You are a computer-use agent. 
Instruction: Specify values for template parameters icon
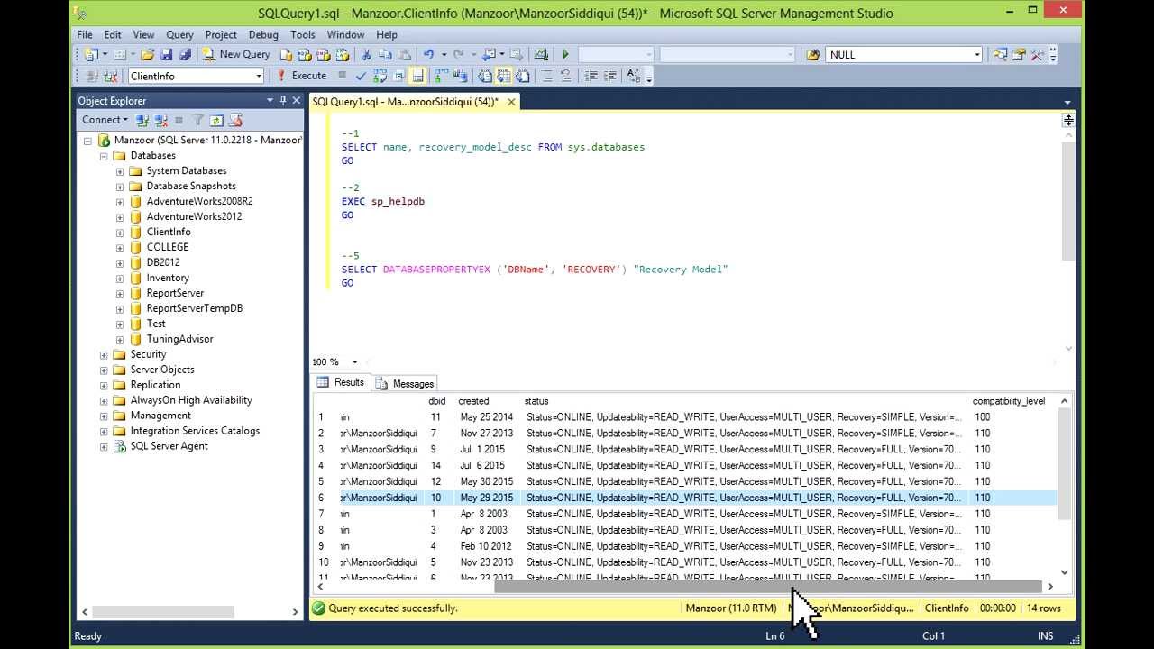(633, 76)
